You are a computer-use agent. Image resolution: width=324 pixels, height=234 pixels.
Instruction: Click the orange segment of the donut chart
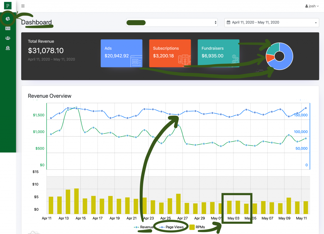pos(270,58)
